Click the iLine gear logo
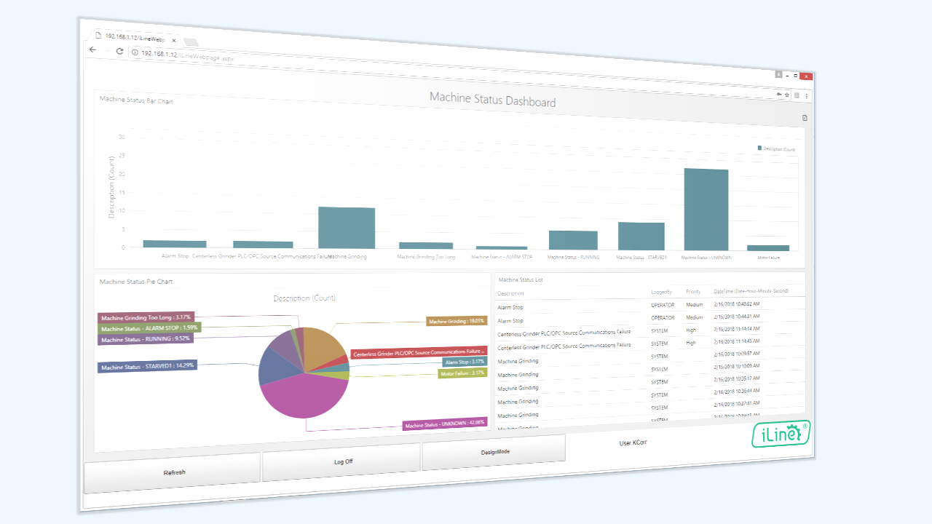This screenshot has height=524, width=932. (781, 432)
